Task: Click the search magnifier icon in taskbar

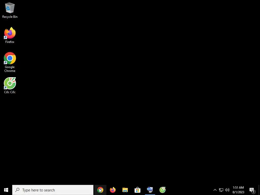Action: (x=17, y=190)
